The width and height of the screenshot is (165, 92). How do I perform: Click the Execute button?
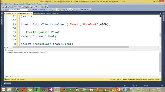tap(33, 10)
